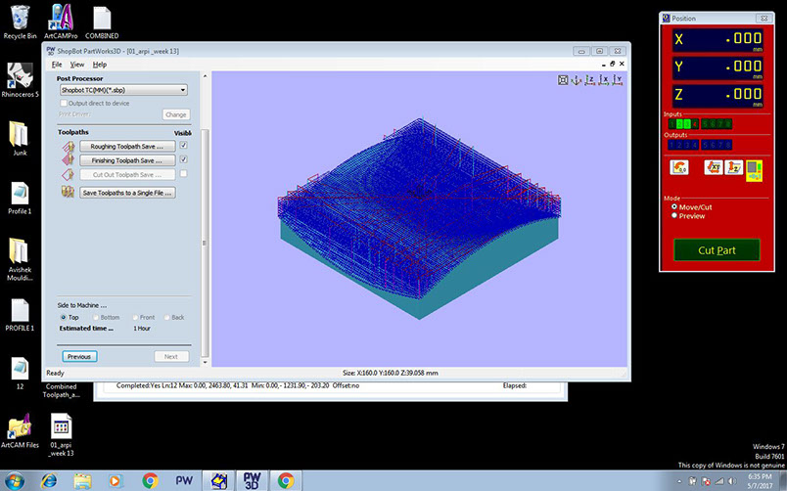
Task: Open the Help menu
Action: [100, 65]
